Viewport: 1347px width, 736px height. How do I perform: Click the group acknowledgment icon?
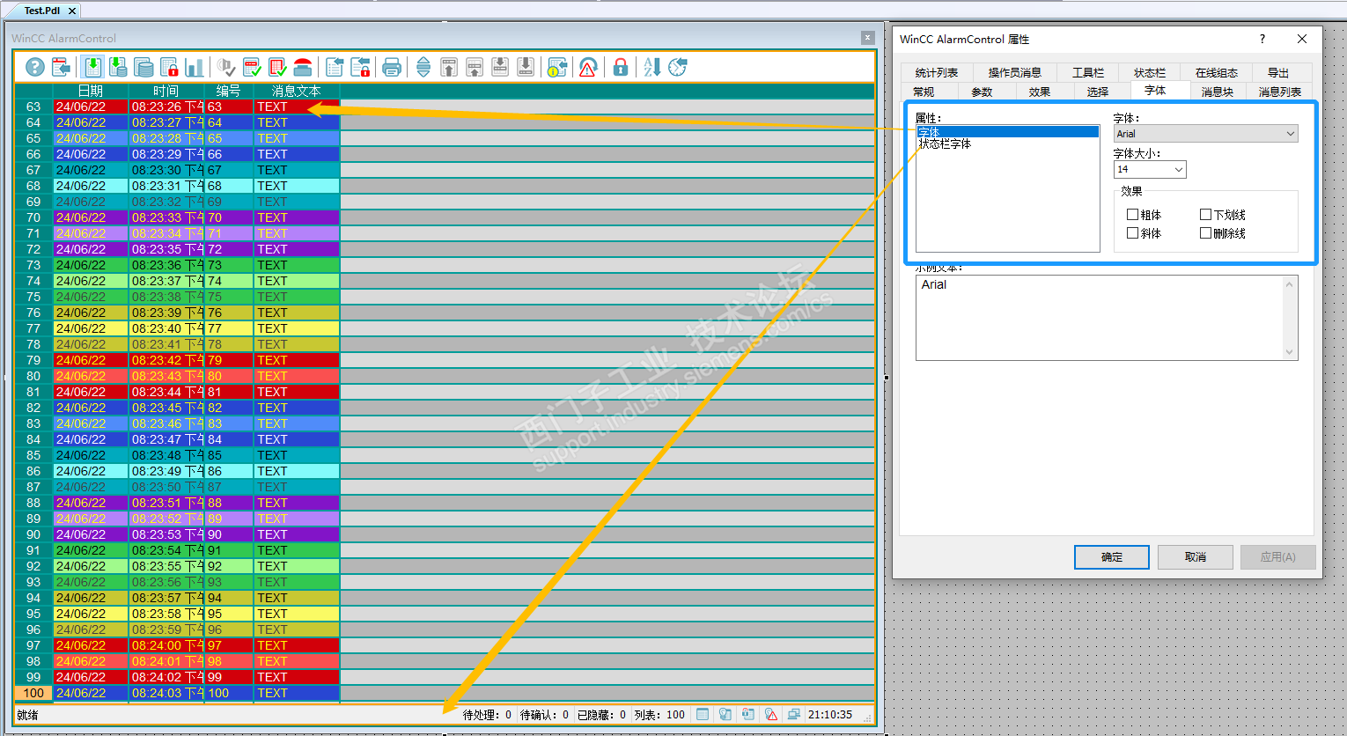(277, 67)
